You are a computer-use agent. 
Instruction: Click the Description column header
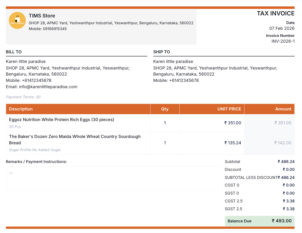pyautogui.click(x=21, y=109)
